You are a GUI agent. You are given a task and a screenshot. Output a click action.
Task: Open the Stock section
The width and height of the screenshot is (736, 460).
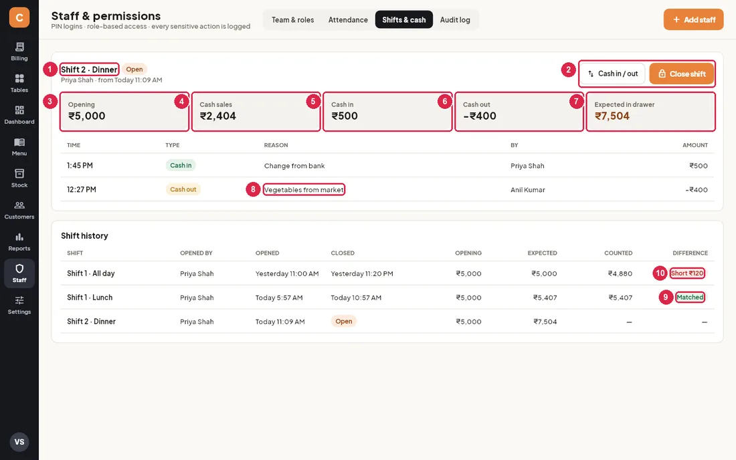coord(19,179)
